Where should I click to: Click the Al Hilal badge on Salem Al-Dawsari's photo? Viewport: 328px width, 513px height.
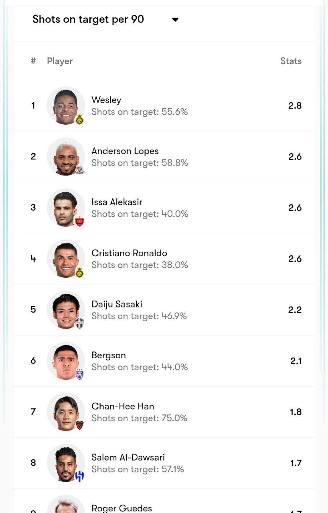click(x=79, y=476)
